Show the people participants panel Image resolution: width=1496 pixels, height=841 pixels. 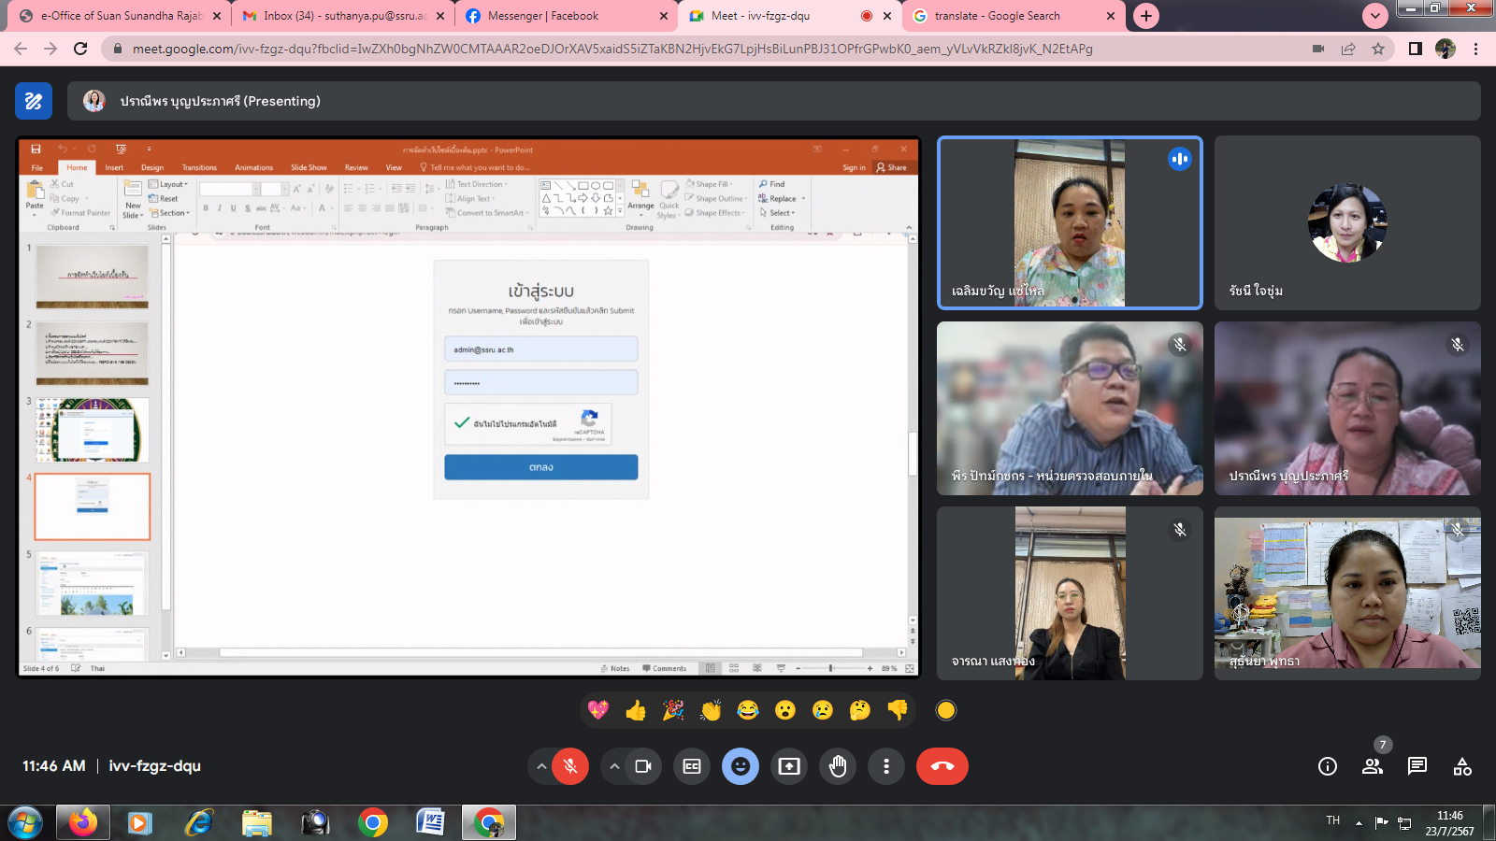1372,766
